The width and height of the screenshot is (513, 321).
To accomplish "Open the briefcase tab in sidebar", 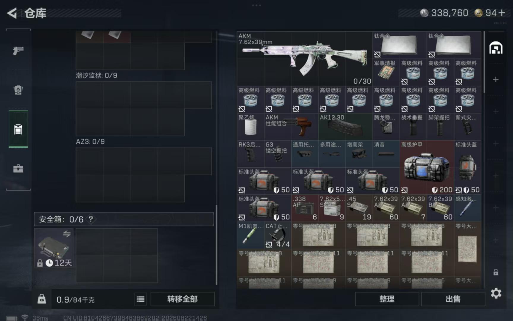I will (x=18, y=169).
